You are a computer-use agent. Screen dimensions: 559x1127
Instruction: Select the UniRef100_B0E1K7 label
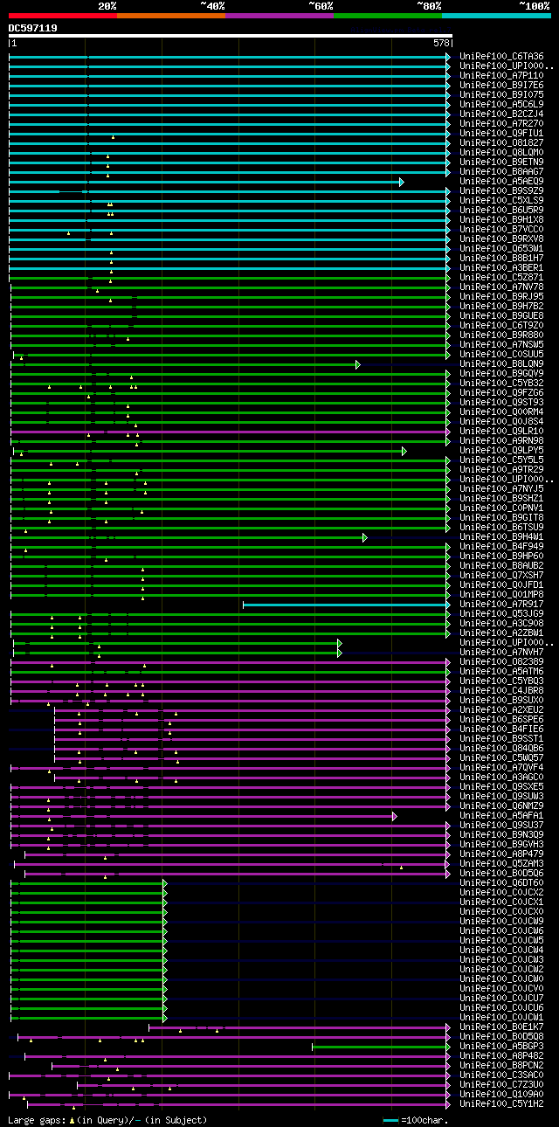pyautogui.click(x=501, y=1027)
